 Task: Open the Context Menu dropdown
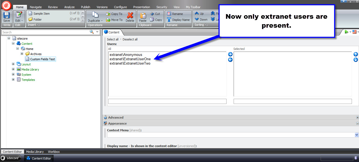(x=357, y=135)
